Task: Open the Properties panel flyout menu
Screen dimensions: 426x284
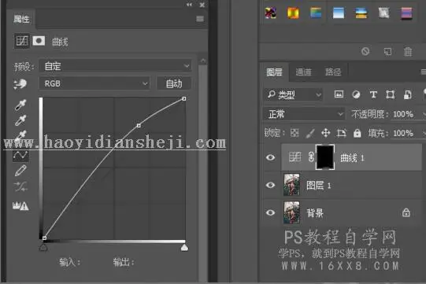Action: (200, 19)
